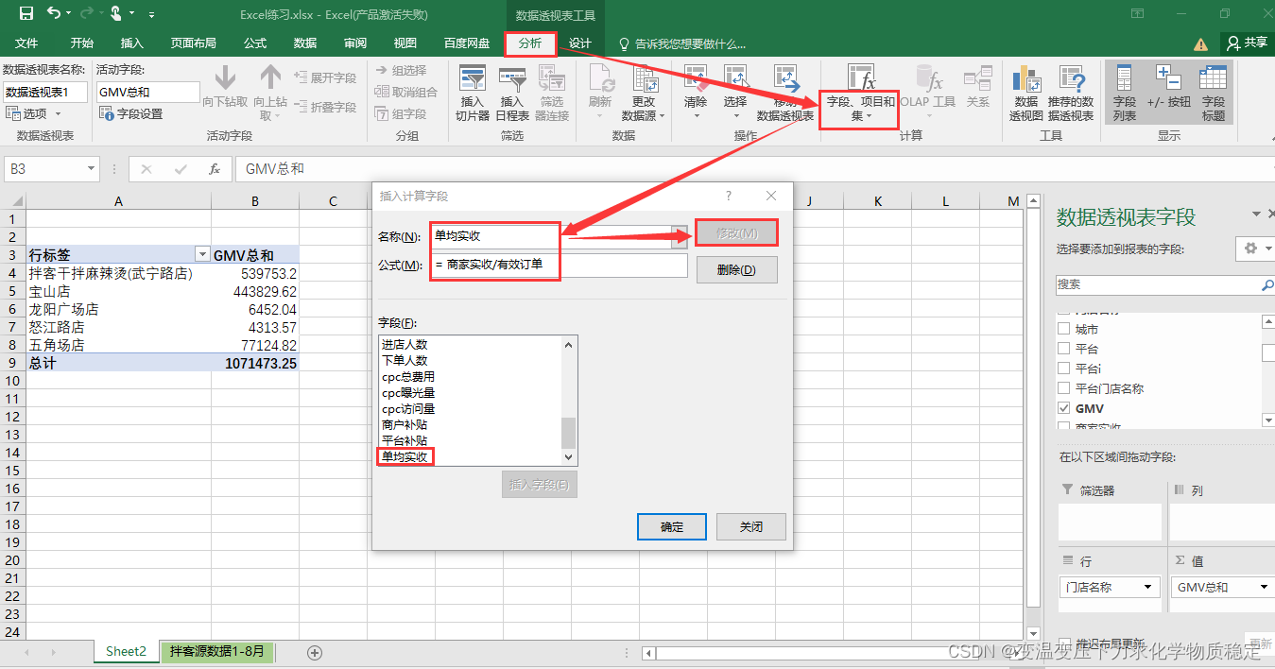
Task: Click the 插入函数 fx icon in formula bar
Action: pyautogui.click(x=215, y=169)
